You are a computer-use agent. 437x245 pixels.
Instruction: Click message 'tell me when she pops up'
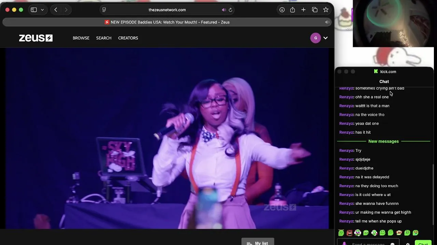[x=378, y=221]
